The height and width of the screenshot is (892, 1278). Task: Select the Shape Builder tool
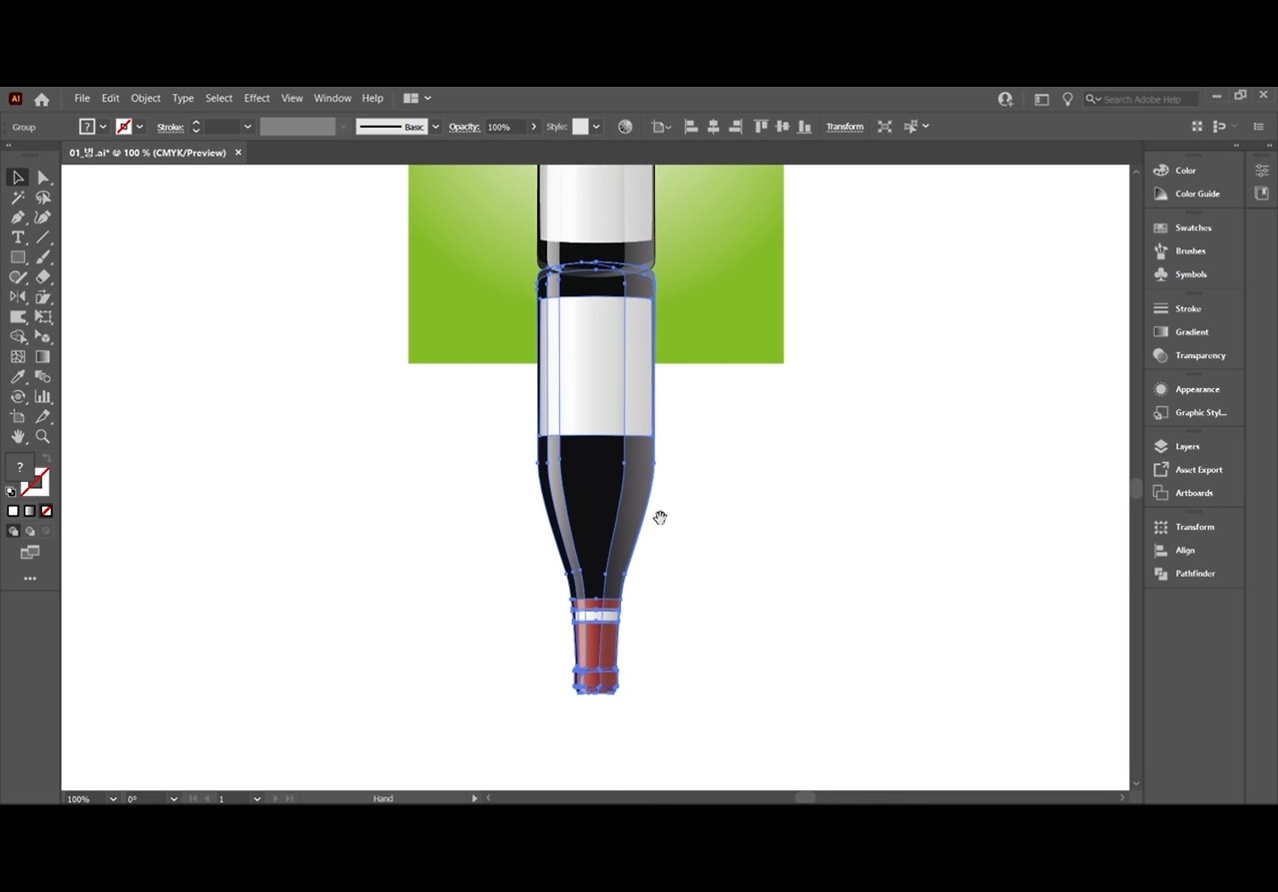click(18, 337)
